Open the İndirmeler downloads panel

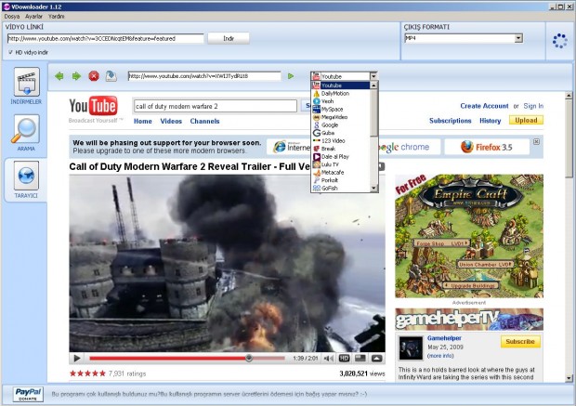pos(26,86)
